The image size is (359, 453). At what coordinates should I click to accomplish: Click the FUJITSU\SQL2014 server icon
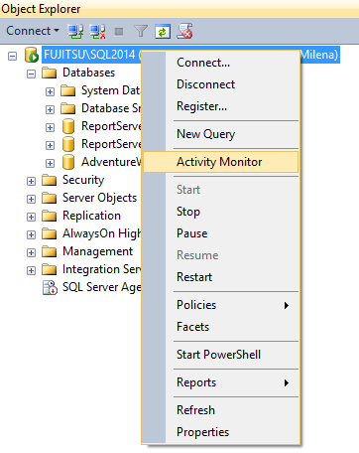[x=32, y=55]
